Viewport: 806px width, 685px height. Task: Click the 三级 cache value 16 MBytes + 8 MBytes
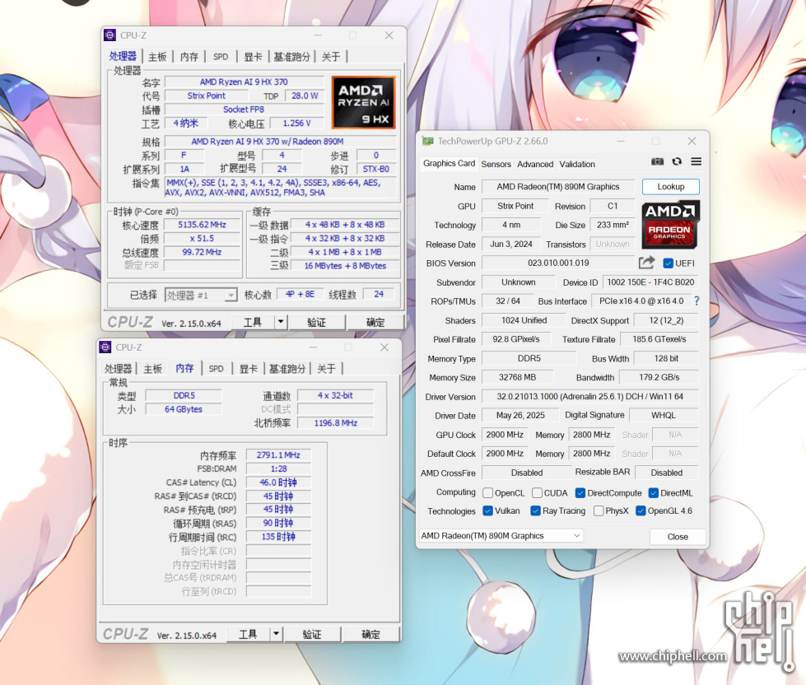tap(345, 266)
